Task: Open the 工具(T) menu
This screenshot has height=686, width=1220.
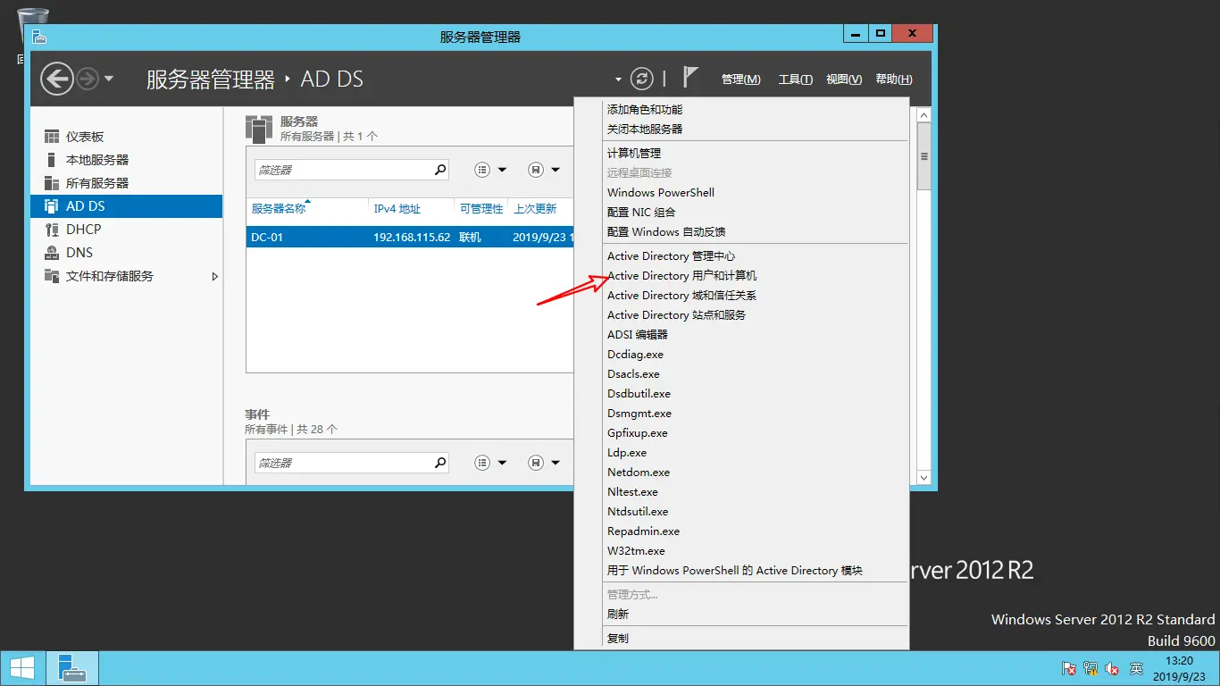Action: coord(795,79)
